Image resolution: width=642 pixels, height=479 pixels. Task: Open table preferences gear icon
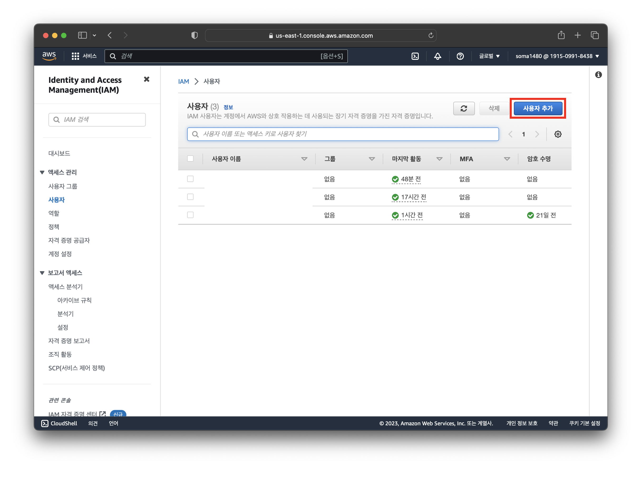coord(557,134)
